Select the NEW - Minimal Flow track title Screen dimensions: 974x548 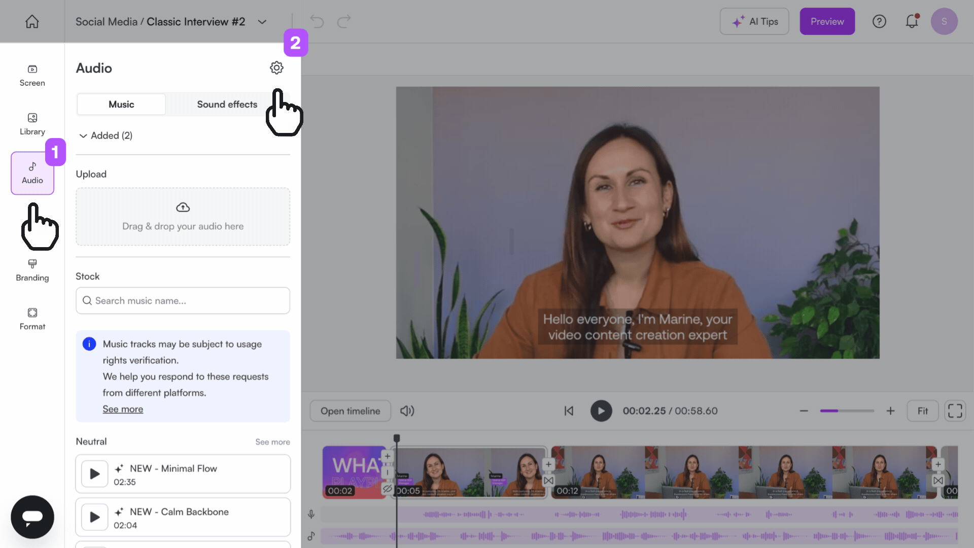173,468
